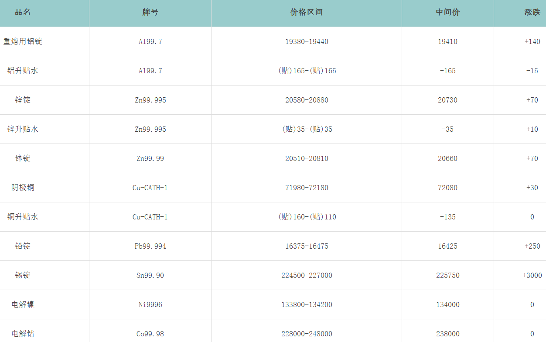The width and height of the screenshot is (546, 342).
Task: Click the 牌号 column header
Action: tap(150, 12)
